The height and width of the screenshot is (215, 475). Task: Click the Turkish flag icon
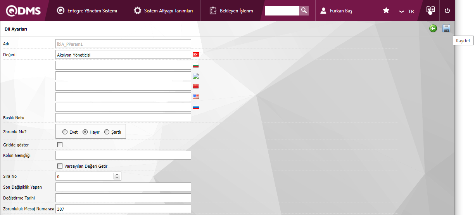pos(196,55)
